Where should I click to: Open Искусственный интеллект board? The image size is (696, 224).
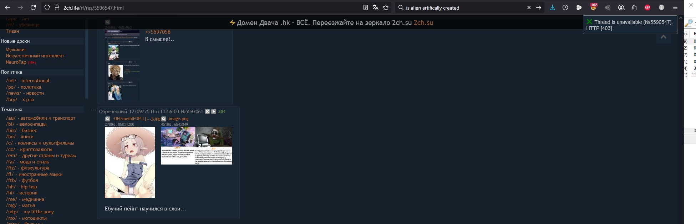(x=35, y=56)
